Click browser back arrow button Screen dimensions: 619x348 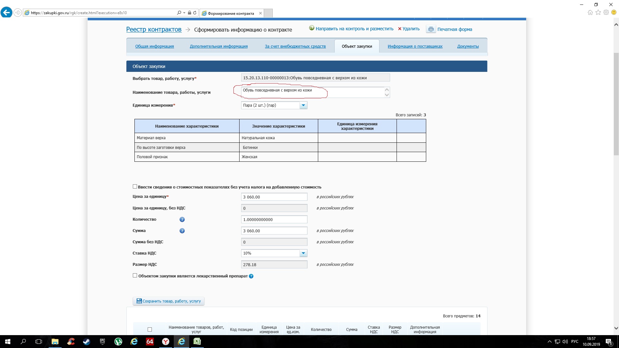point(6,13)
